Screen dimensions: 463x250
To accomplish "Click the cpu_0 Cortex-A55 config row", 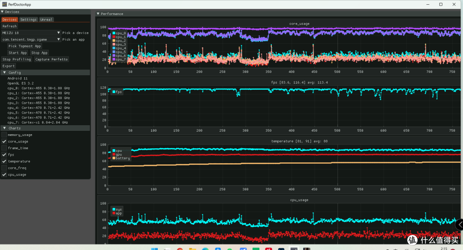I will [39, 88].
